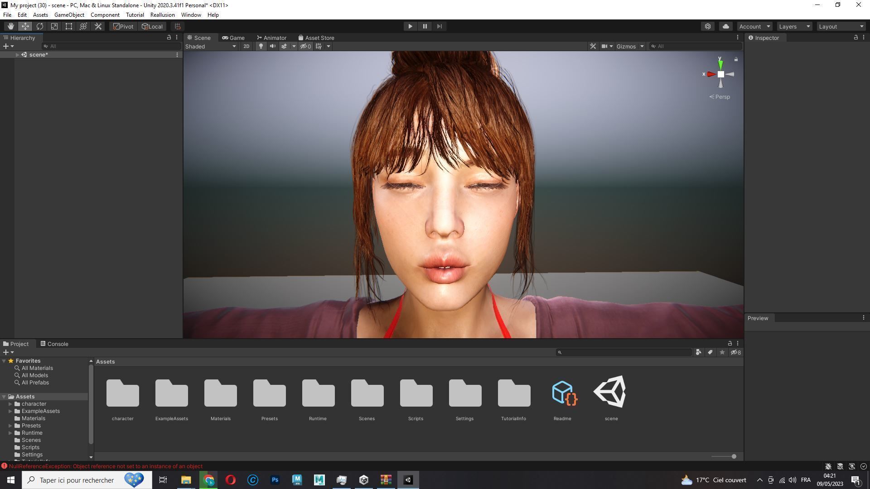Open Cloud services icon
The width and height of the screenshot is (870, 489).
pyautogui.click(x=725, y=26)
